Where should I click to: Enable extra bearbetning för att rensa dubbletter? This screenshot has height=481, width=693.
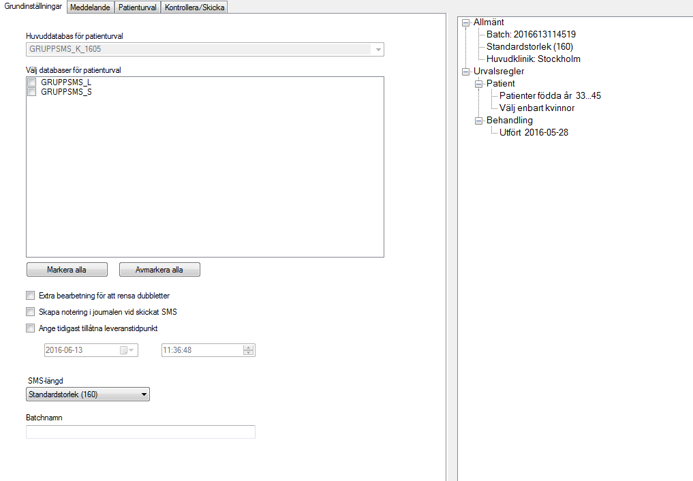click(30, 296)
